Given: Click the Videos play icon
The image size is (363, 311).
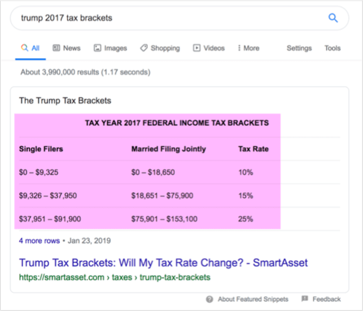Looking at the screenshot, I should [x=197, y=48].
